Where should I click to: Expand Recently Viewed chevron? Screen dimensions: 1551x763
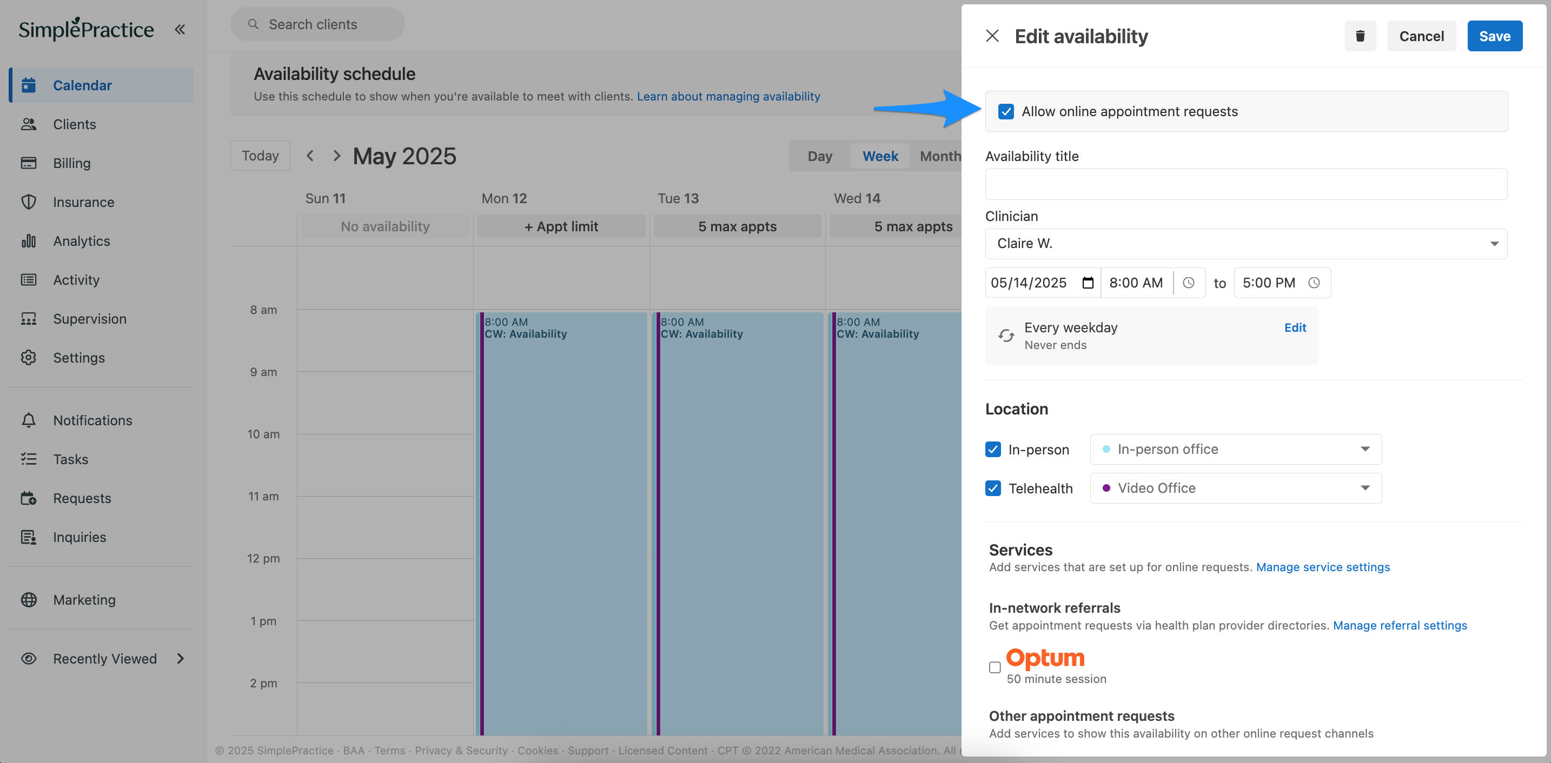[181, 658]
